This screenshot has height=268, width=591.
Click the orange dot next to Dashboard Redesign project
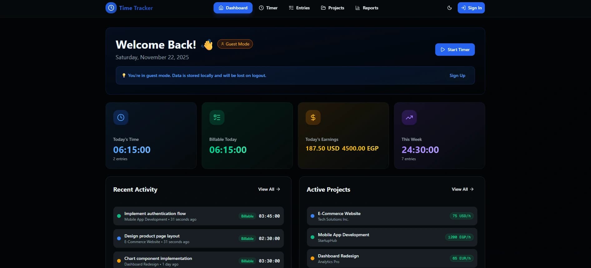(313, 258)
